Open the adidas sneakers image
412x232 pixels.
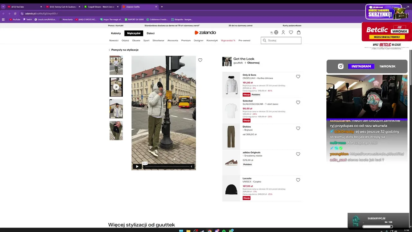click(231, 162)
